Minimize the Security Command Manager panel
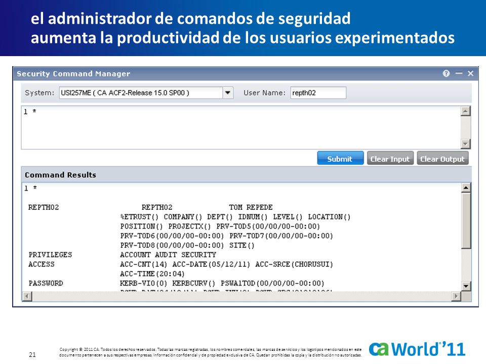486x364 pixels. coord(459,74)
